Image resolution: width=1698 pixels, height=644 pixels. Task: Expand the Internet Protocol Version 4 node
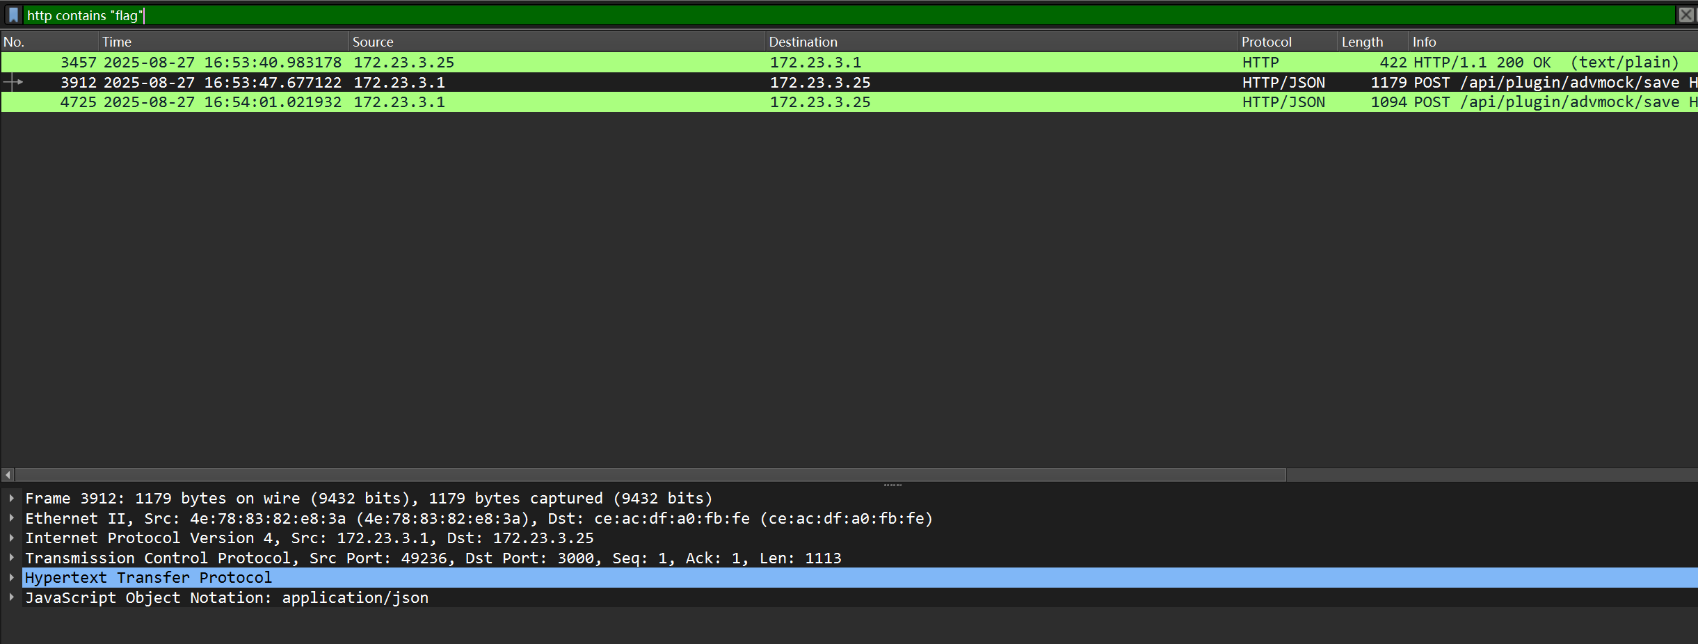point(12,538)
